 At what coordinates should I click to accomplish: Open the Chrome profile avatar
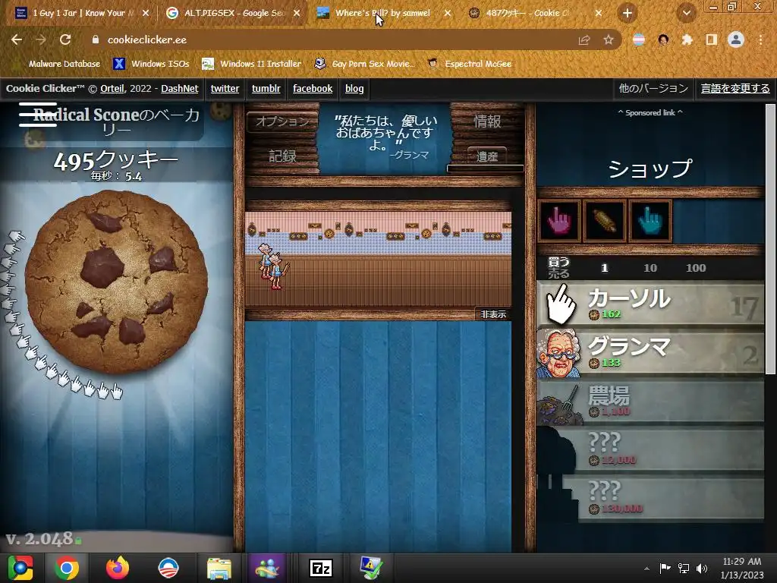point(736,39)
